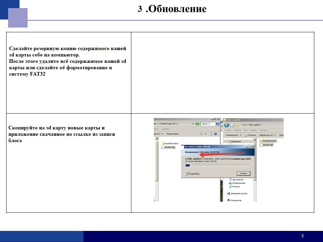Open the Сервис menu in the GSR_2q2018 window
The height and width of the screenshot is (242, 323).
pyautogui.click(x=253, y=130)
